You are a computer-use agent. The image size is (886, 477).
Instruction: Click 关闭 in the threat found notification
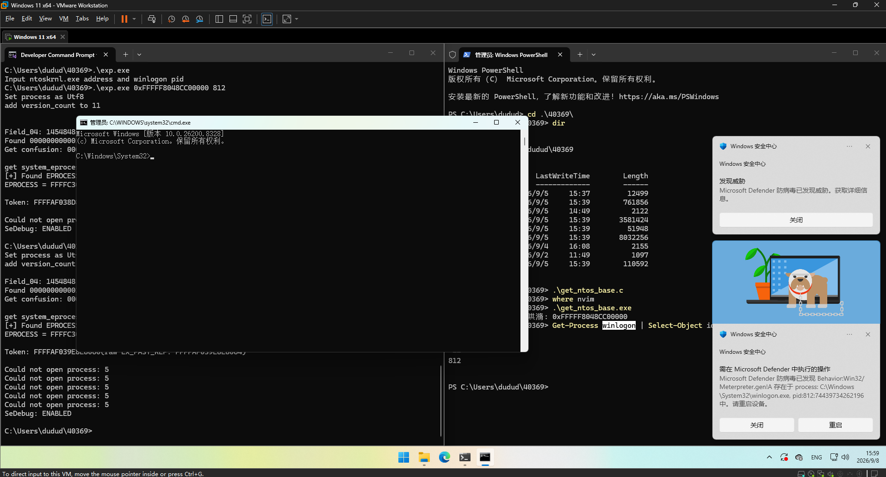click(796, 220)
